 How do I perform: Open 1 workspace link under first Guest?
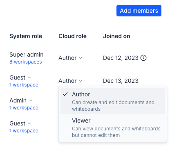(24, 85)
